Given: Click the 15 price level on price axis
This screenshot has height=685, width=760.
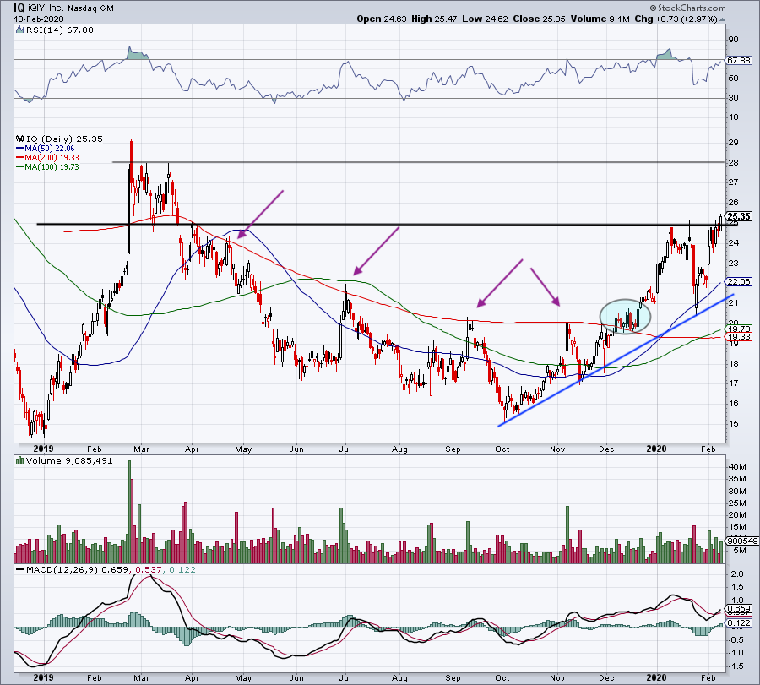Looking at the screenshot, I should coord(733,424).
